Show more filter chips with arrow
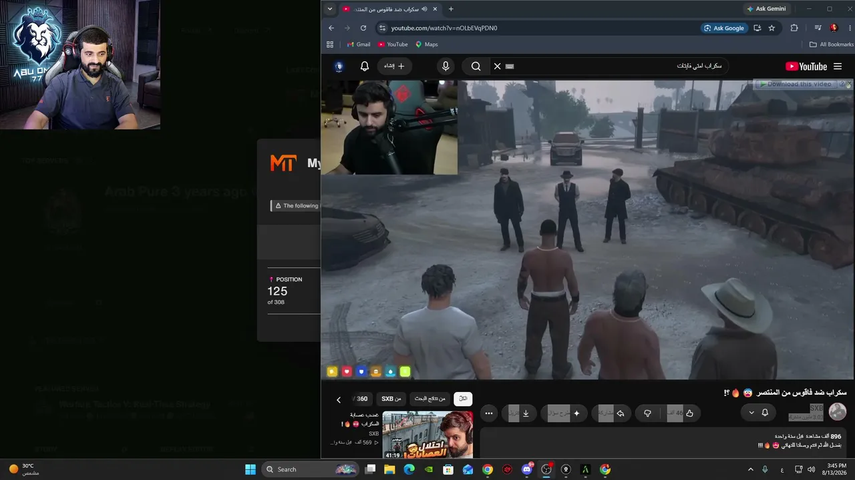 pos(339,399)
